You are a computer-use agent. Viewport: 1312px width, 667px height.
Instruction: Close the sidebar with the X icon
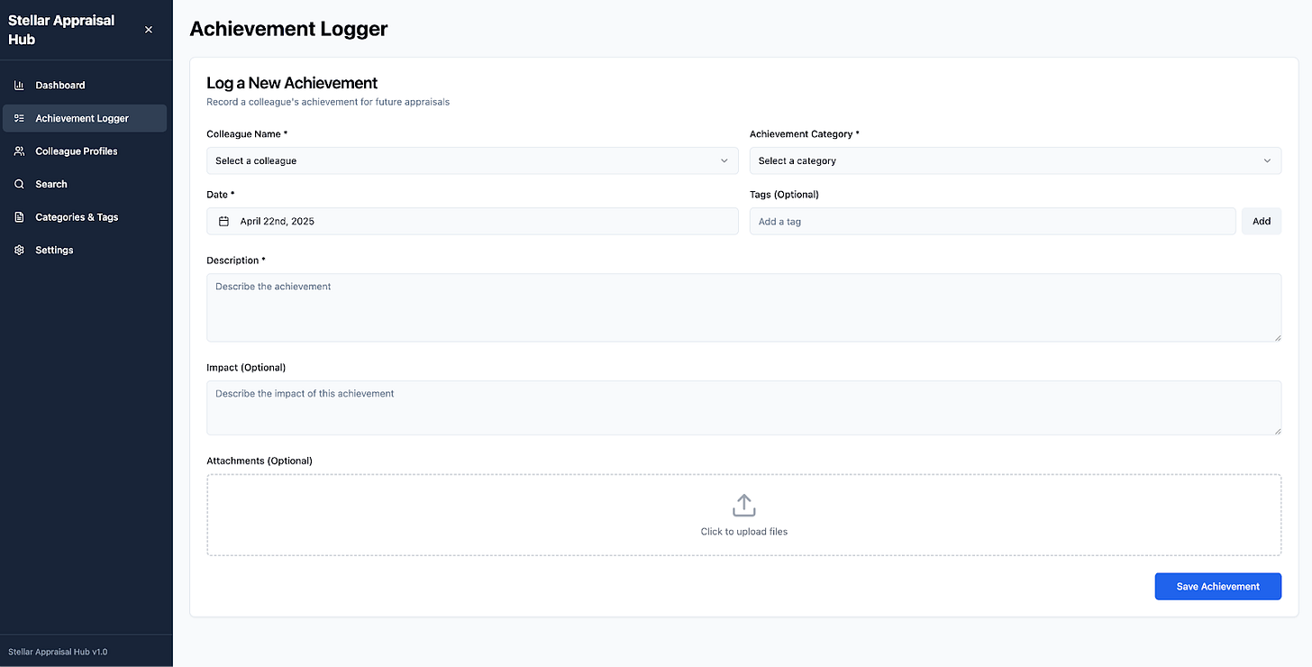[x=149, y=30]
